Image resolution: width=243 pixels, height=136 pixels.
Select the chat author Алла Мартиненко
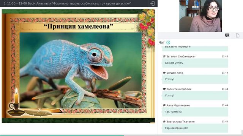click(178, 105)
